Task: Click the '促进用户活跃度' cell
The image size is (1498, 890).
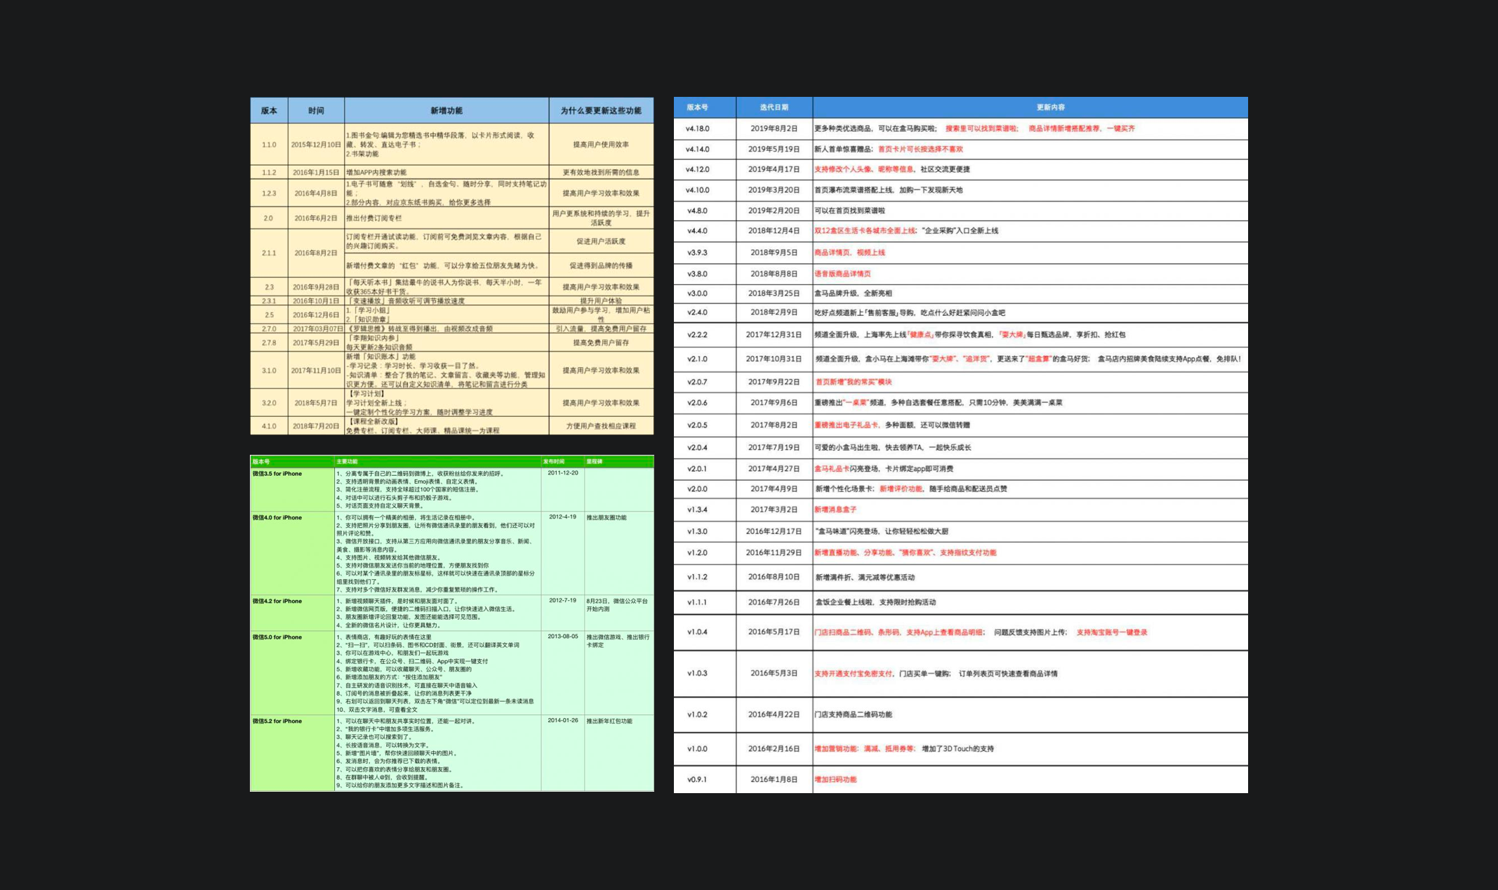Action: point(601,241)
